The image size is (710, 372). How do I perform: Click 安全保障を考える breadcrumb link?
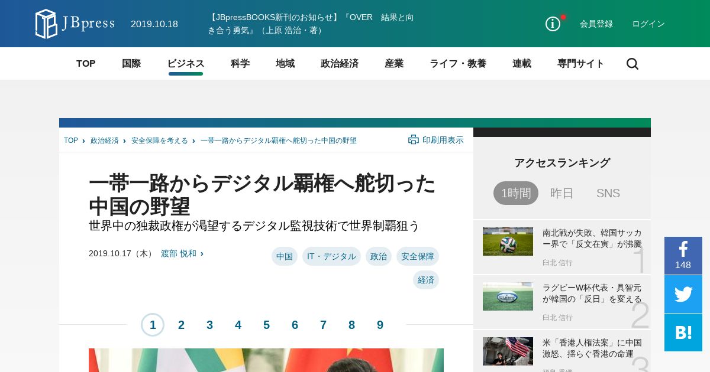160,141
